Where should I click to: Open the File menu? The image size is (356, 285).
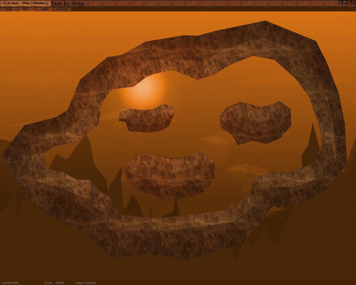[x=9, y=9]
